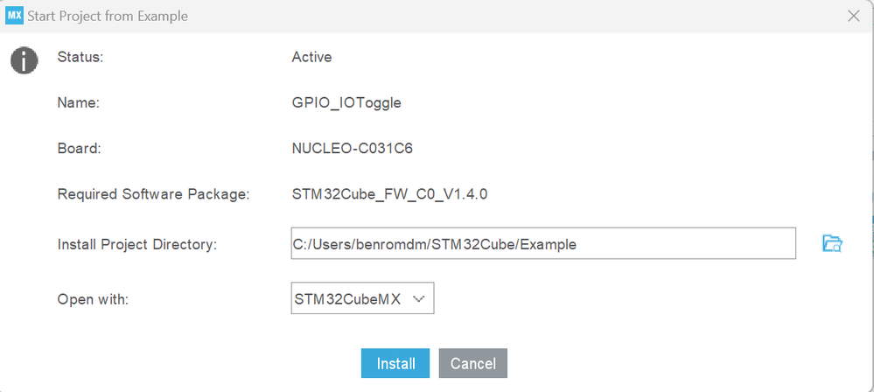The height and width of the screenshot is (392, 874).
Task: Click the 'Board:' label
Action: click(x=80, y=148)
